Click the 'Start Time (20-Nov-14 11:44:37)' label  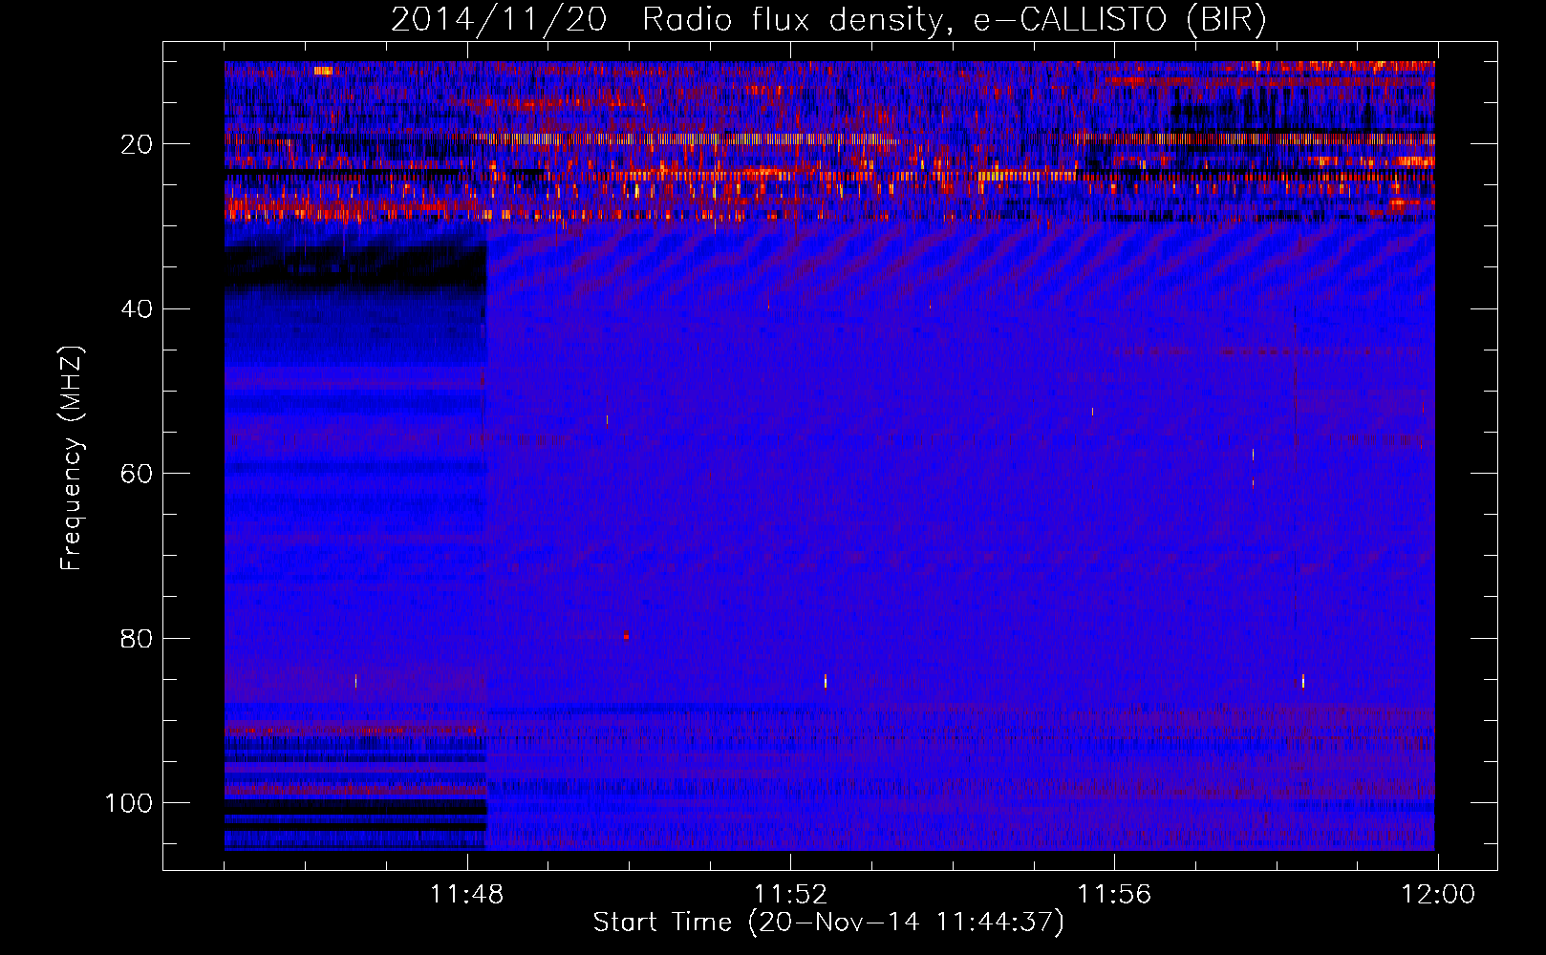point(828,923)
